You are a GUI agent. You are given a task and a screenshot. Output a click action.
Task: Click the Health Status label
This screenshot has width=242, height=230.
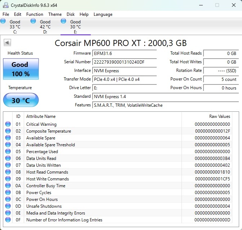tap(20, 53)
